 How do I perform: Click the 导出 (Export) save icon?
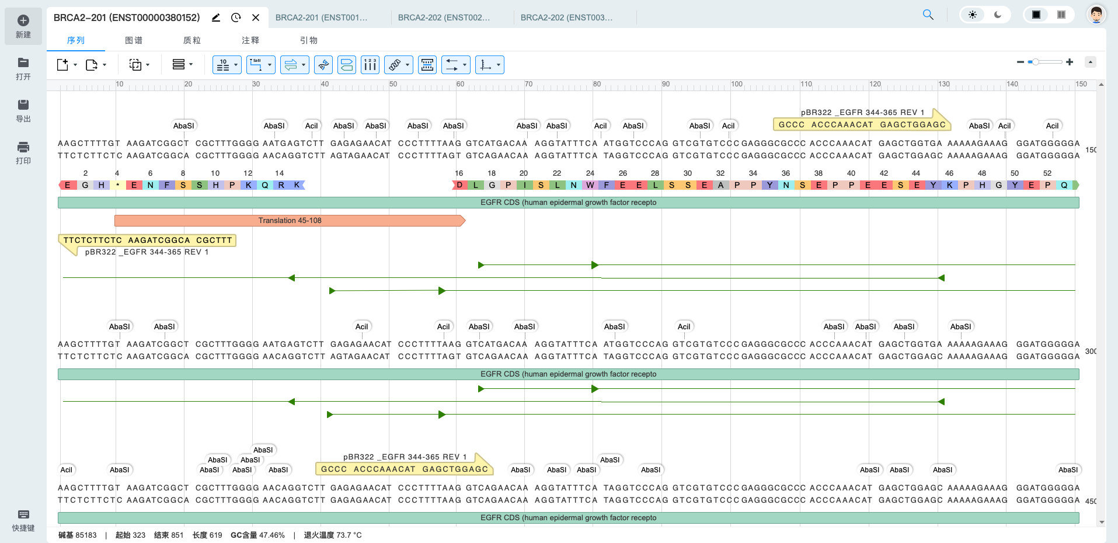23,105
